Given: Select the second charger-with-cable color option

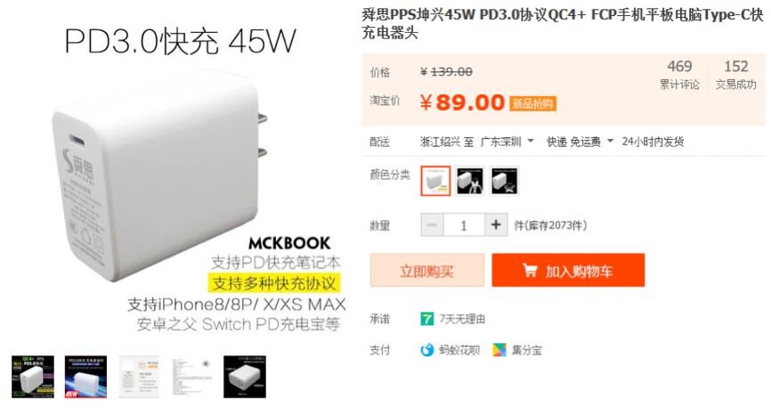Looking at the screenshot, I should tap(469, 181).
